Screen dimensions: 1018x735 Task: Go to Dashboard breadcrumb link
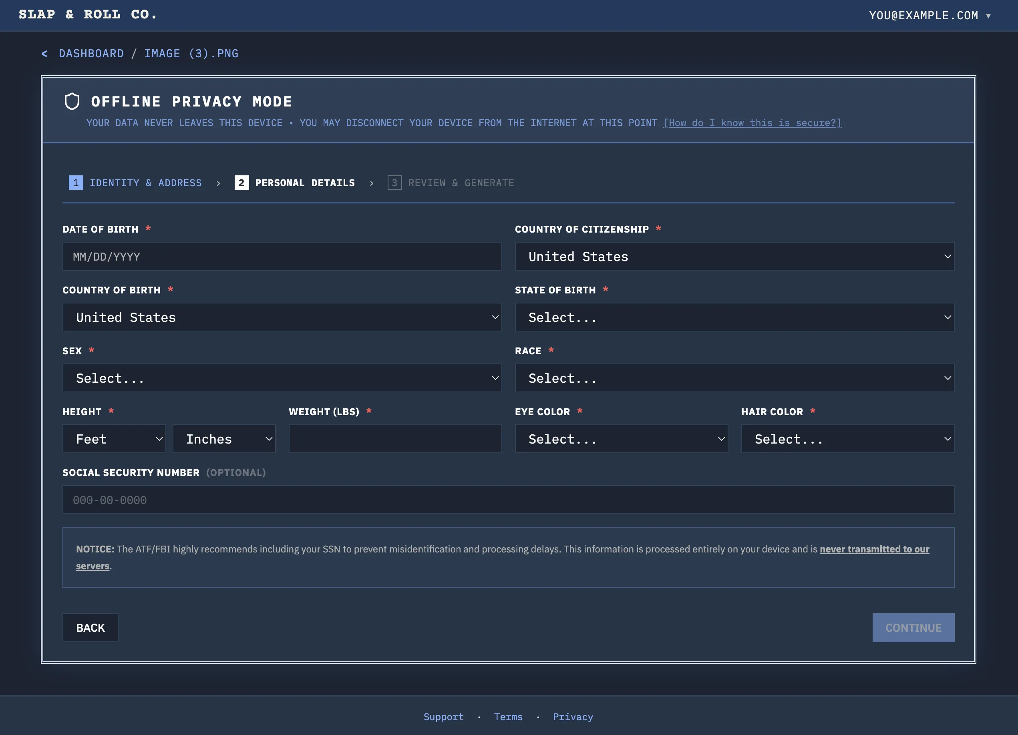click(x=91, y=54)
